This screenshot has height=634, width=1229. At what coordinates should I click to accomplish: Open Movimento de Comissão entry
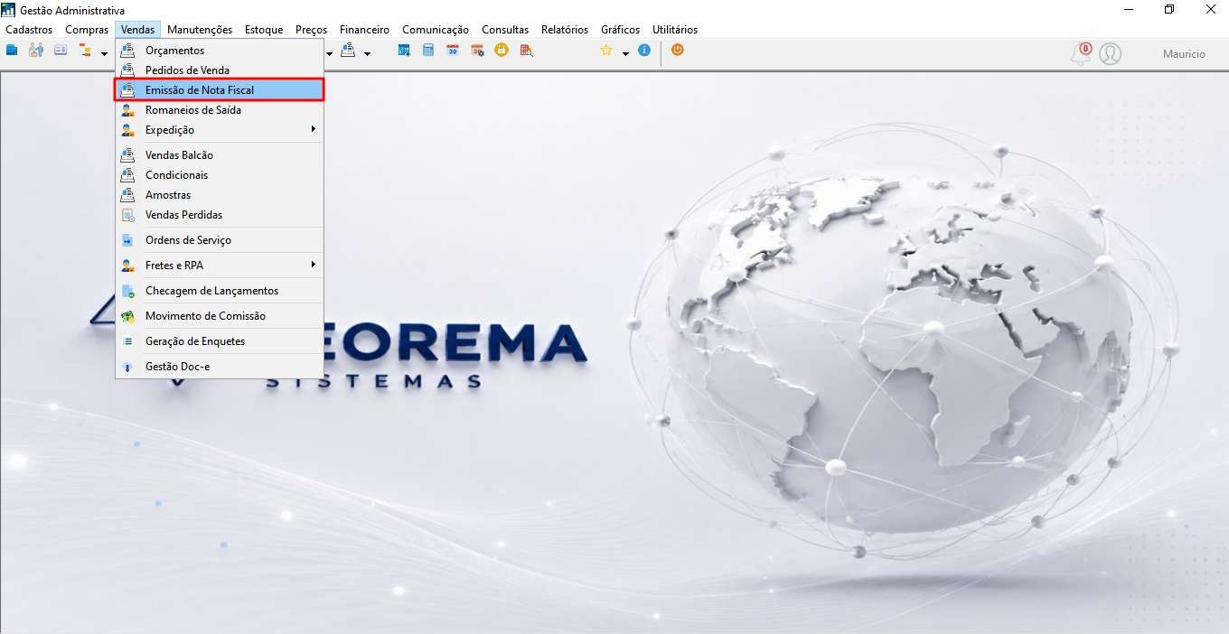[x=219, y=316]
